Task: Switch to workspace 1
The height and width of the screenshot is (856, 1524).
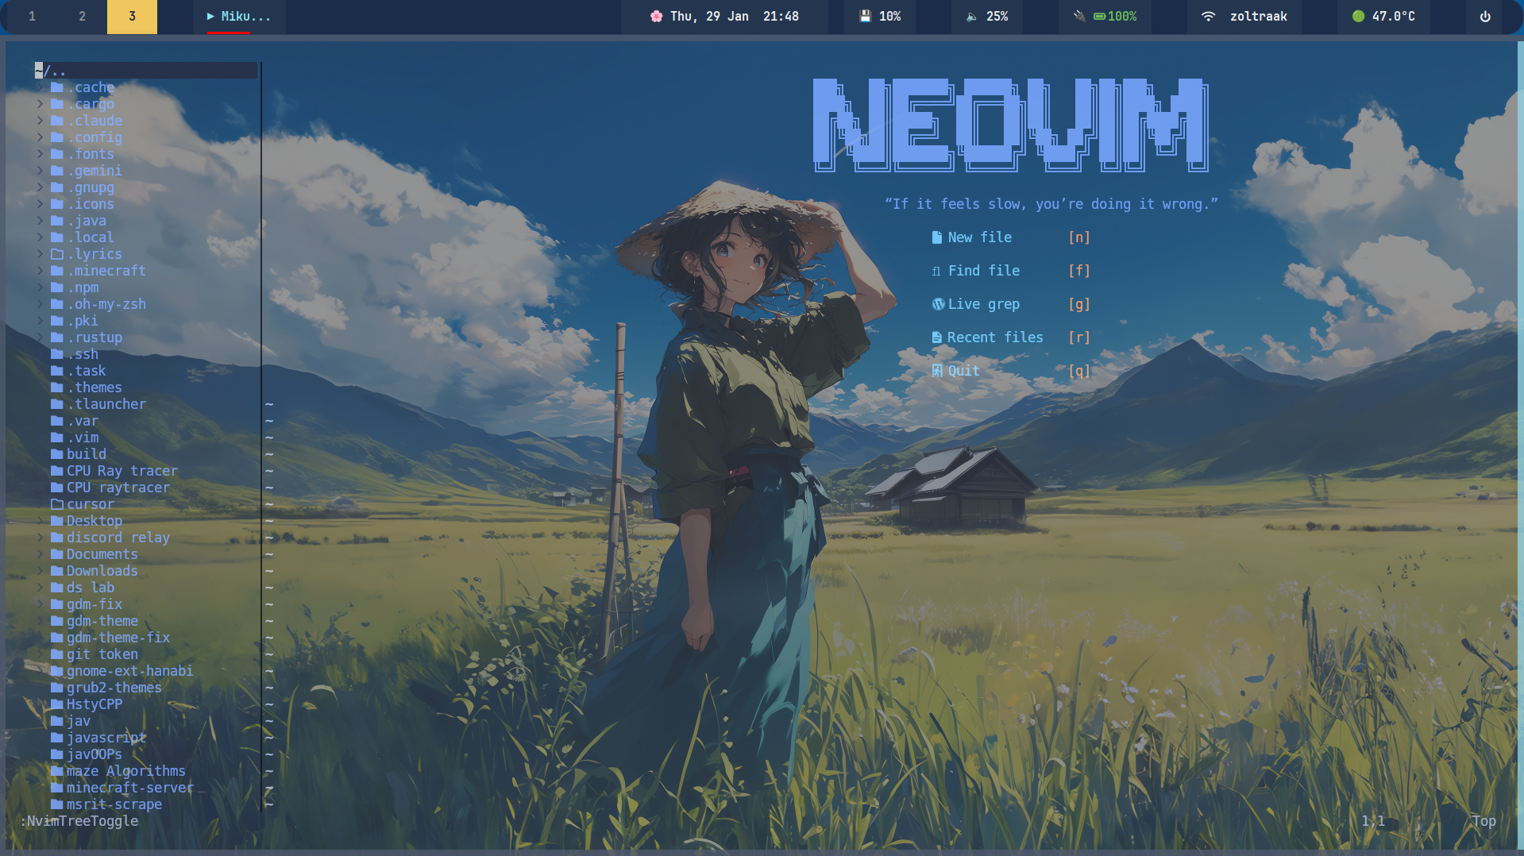Action: pyautogui.click(x=32, y=16)
